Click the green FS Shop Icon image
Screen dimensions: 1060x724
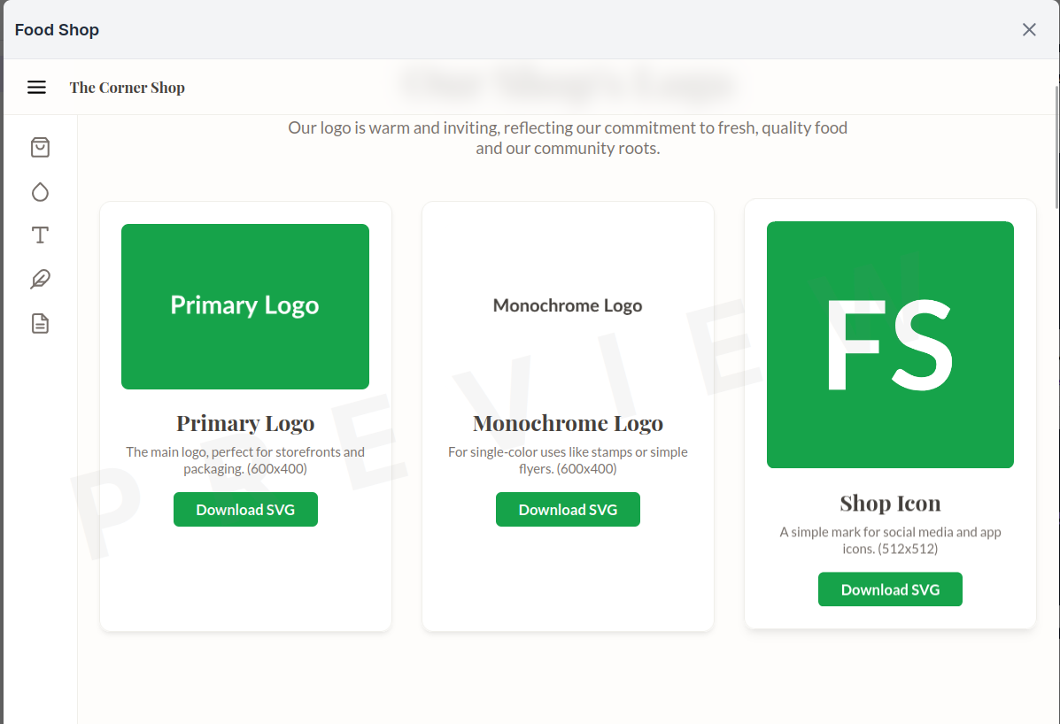point(890,344)
